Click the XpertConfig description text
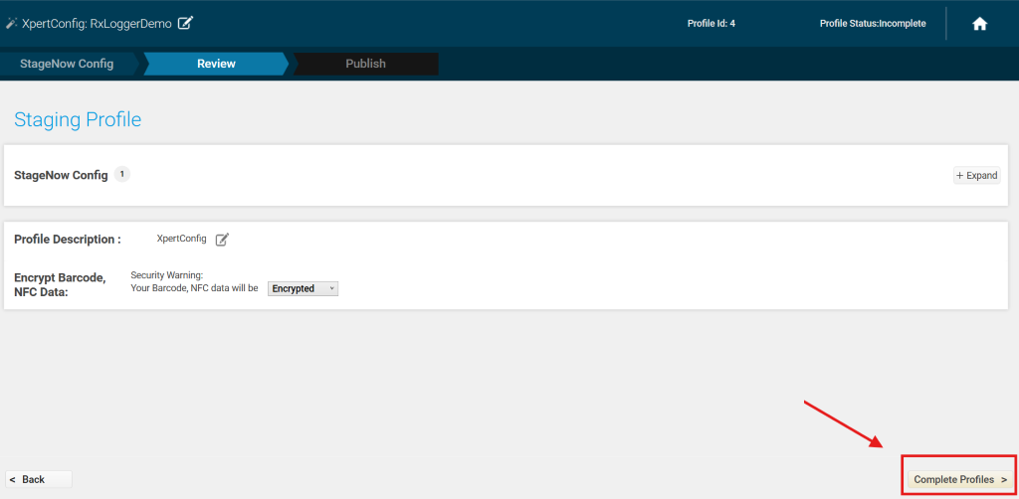Screen dimensions: 1019x499 point(181,239)
